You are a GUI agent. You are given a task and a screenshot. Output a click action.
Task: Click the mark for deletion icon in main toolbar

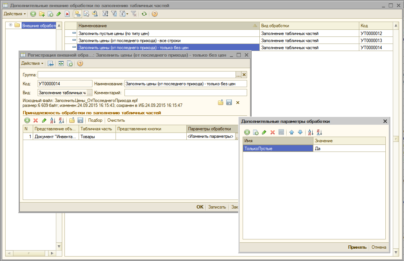[x=67, y=14]
